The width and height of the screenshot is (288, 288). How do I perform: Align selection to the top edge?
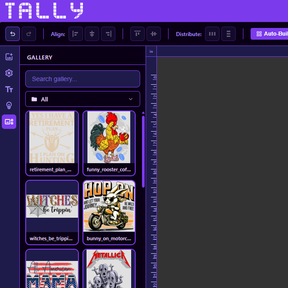tap(137, 34)
